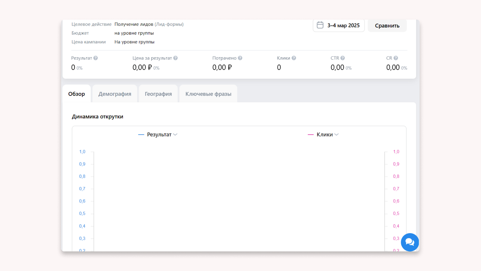Open the blue support chat bubble
The height and width of the screenshot is (271, 481).
click(409, 242)
